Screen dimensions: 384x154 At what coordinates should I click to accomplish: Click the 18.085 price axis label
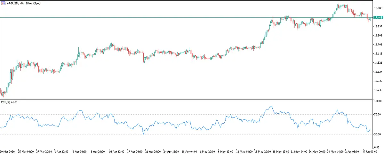point(378,8)
